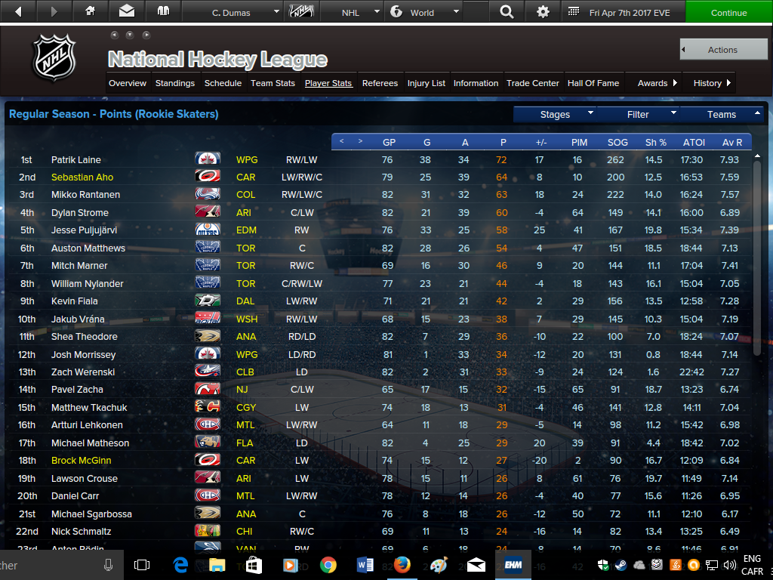Viewport: 773px width, 580px height.
Task: Click the Devils logo beside Pavel Zacha
Action: coord(208,389)
